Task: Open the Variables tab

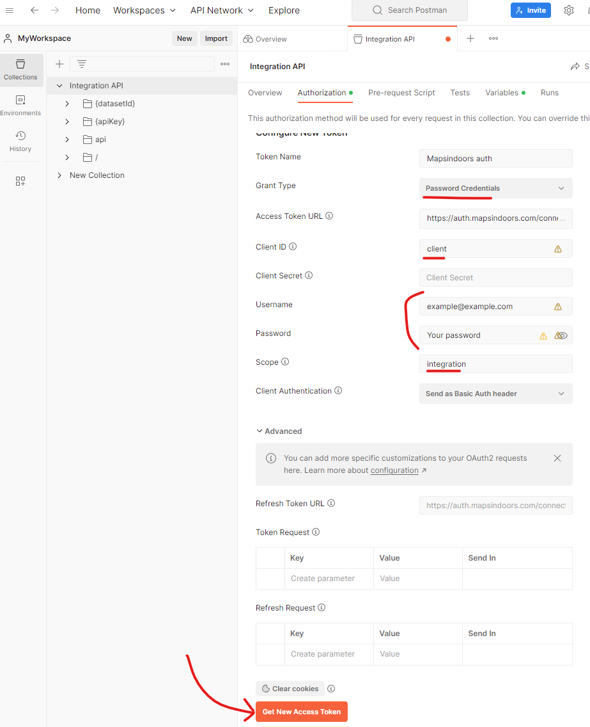Action: pyautogui.click(x=505, y=93)
